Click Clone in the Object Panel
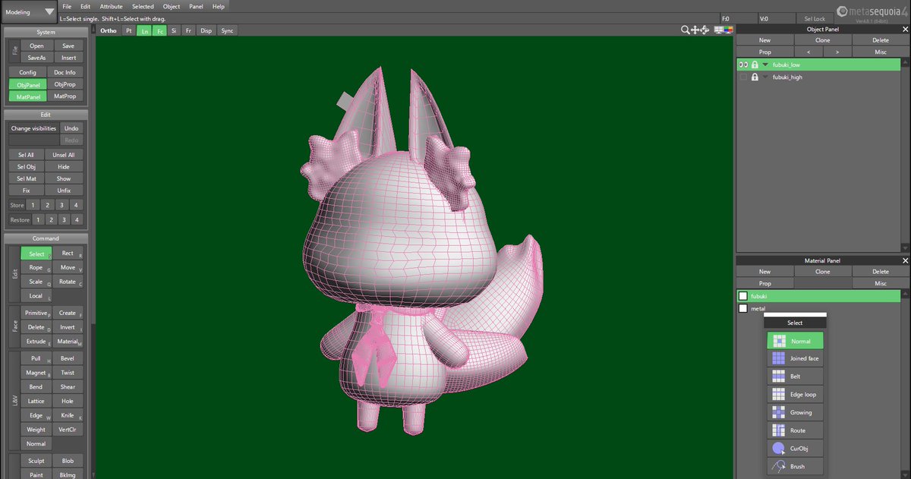Image resolution: width=911 pixels, height=479 pixels. pos(823,40)
